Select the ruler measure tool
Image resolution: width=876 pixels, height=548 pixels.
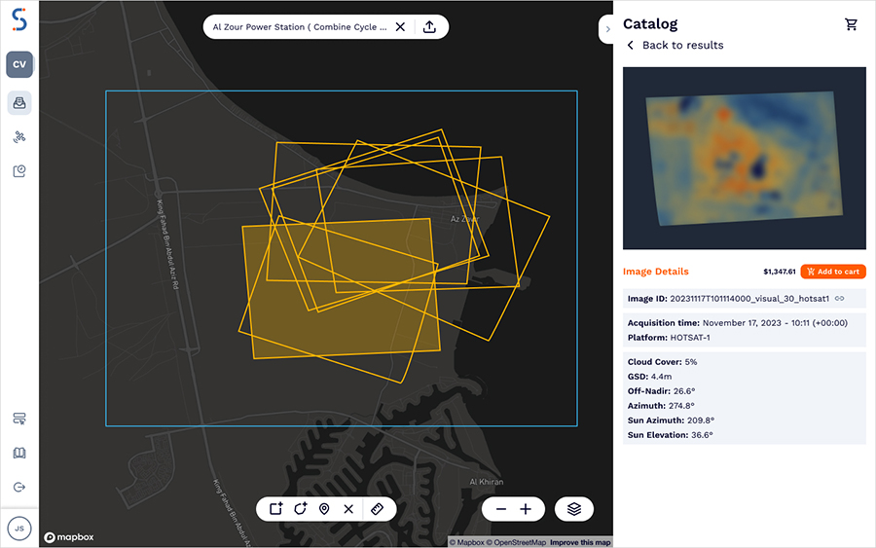(377, 509)
